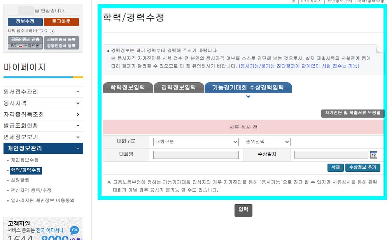Open 자기진단 및 제출서류 도움말

(352, 113)
